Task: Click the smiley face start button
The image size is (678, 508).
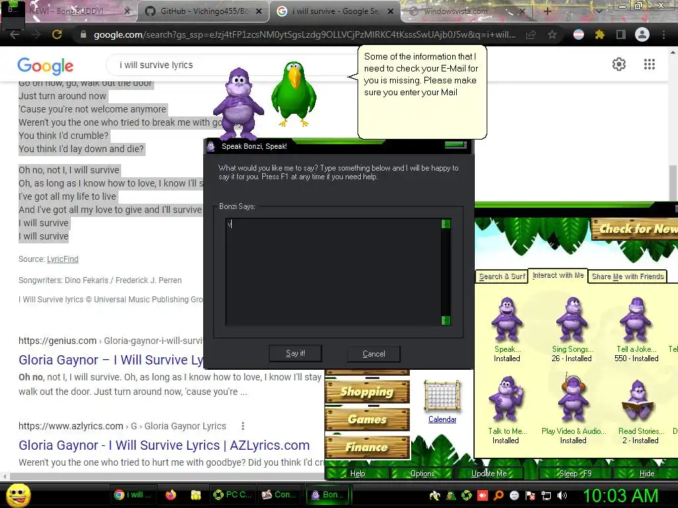Action: pos(19,495)
